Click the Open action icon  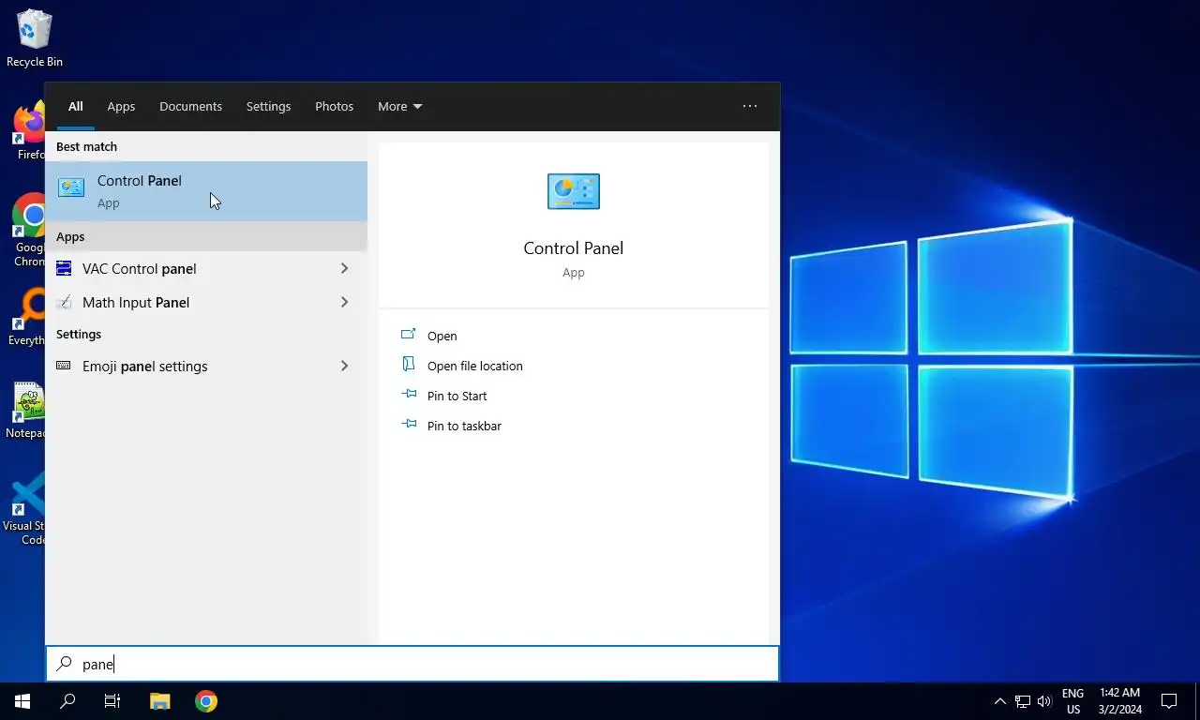pos(408,335)
